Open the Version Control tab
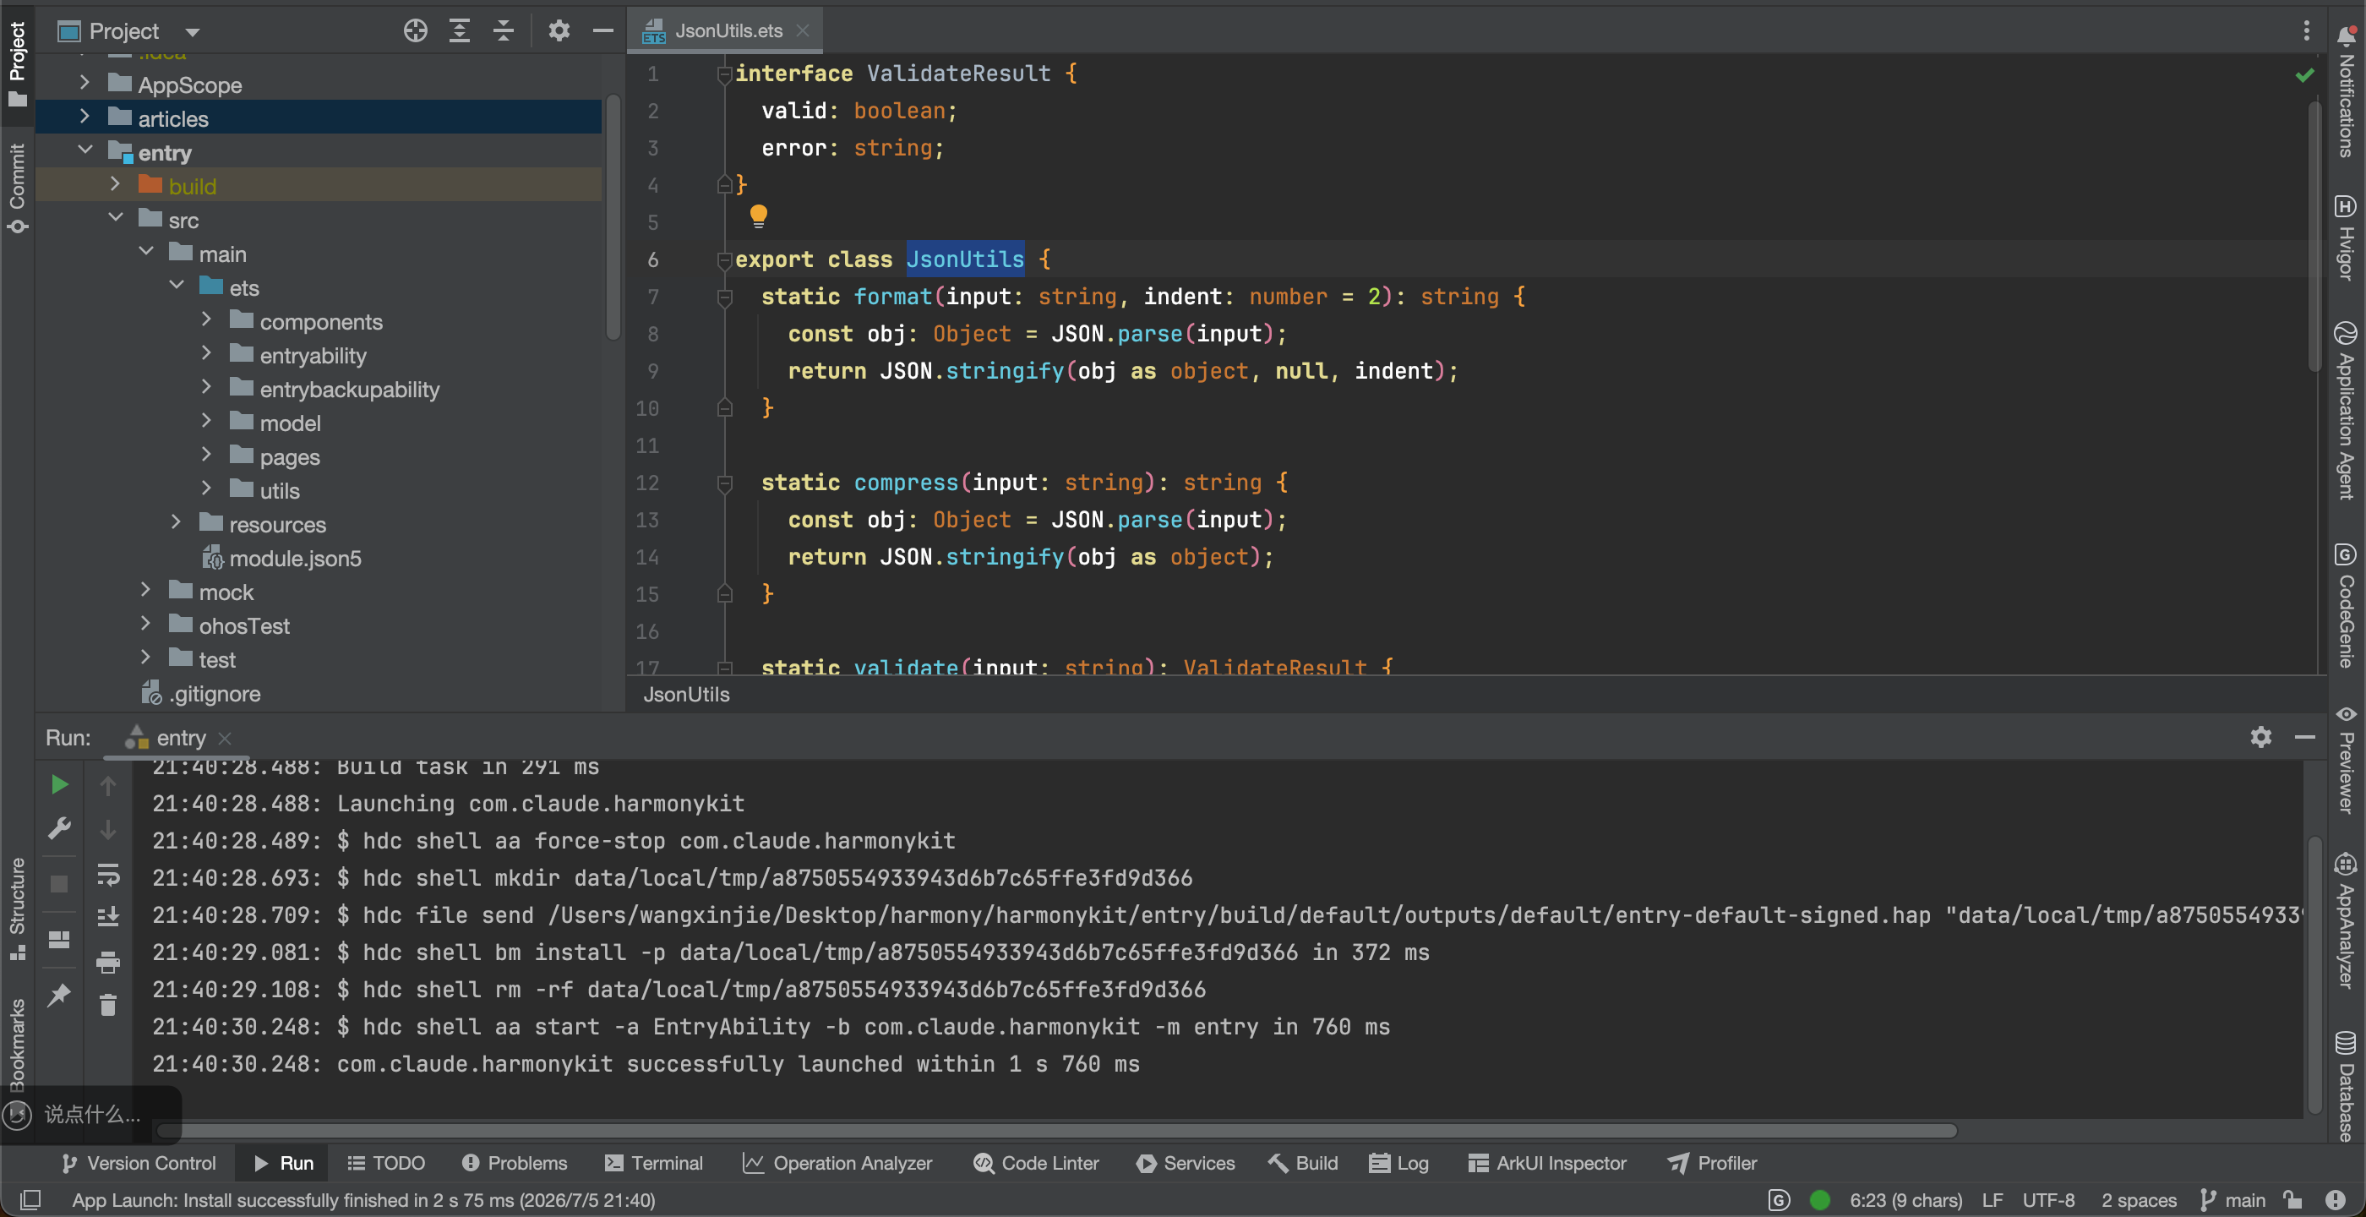This screenshot has width=2366, height=1217. click(139, 1163)
